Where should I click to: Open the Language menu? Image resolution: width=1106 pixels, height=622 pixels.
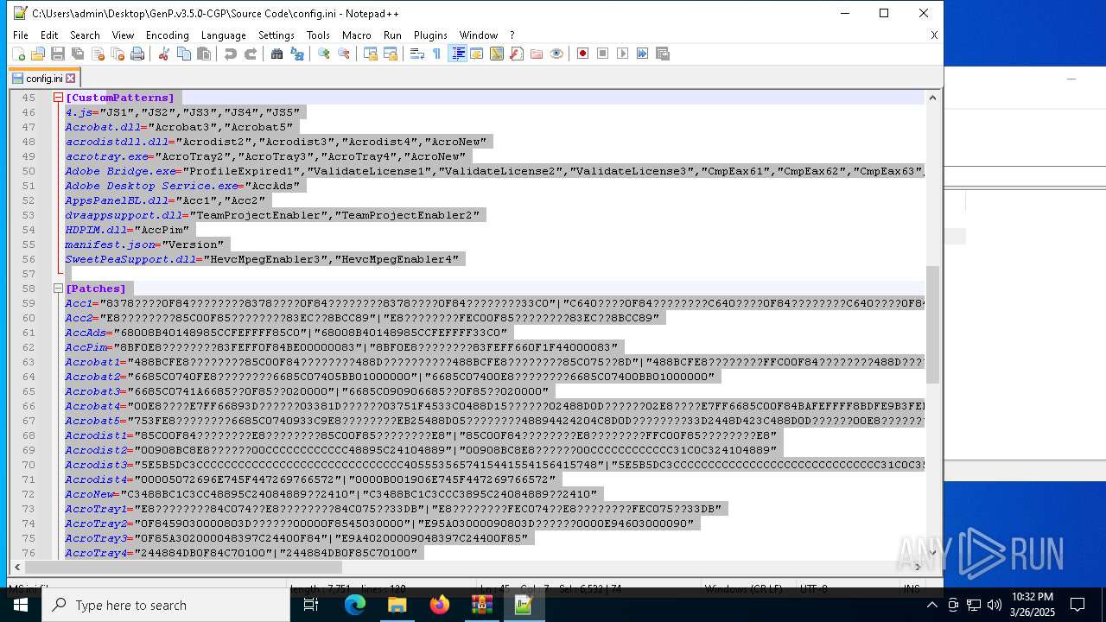(x=223, y=35)
